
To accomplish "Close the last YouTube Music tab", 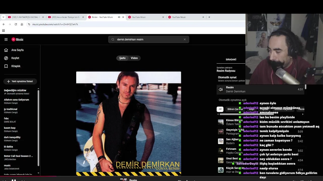I will [x=203, y=17].
